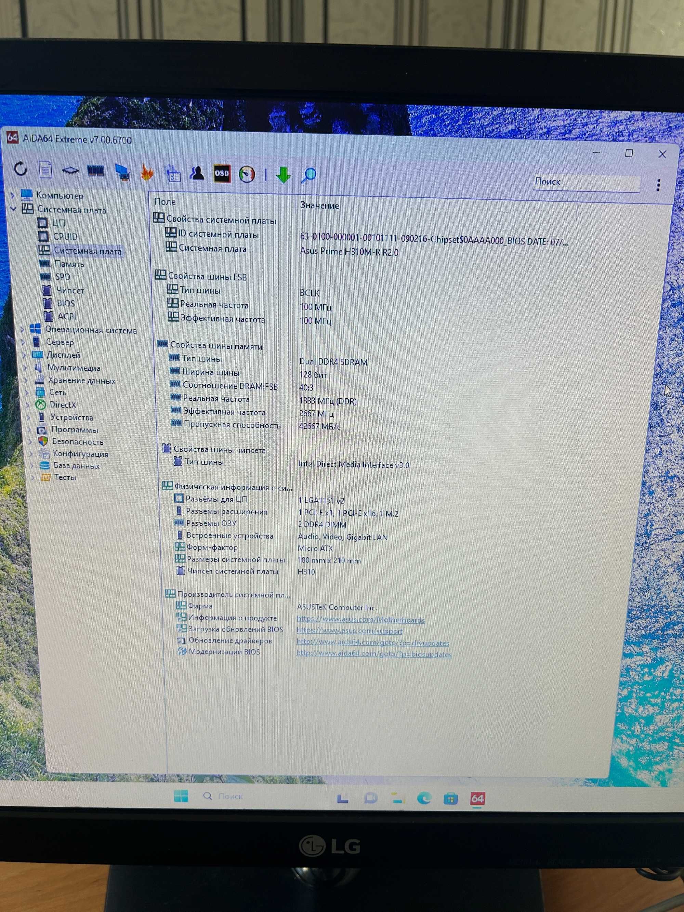Open the asus.com/support link
The width and height of the screenshot is (684, 912).
tap(349, 631)
